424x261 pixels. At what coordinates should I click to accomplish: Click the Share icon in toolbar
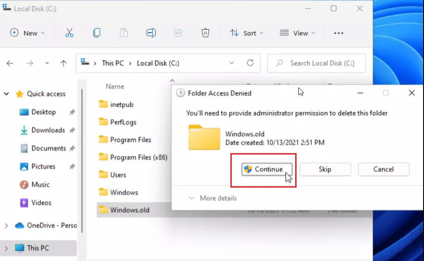coord(178,33)
